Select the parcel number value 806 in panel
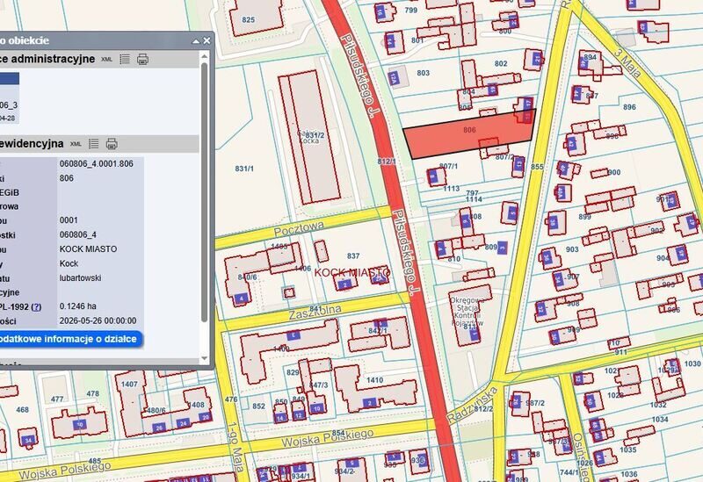Viewport: 703px width, 482px height. pyautogui.click(x=67, y=178)
